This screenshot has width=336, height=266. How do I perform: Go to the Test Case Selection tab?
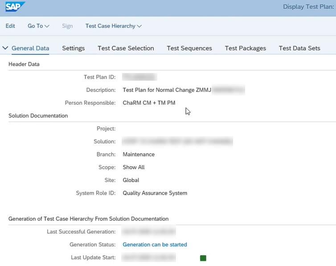(x=126, y=48)
